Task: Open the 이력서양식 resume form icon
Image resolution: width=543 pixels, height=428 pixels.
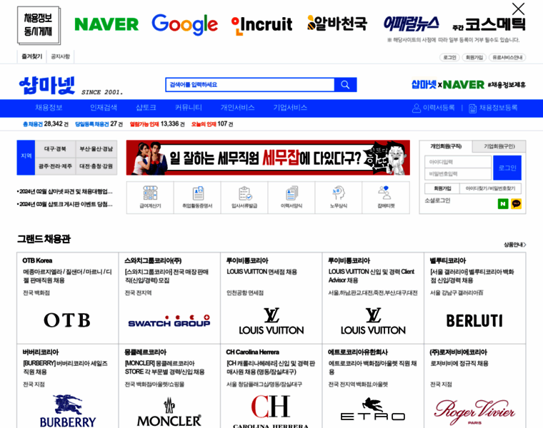Action: pyautogui.click(x=292, y=193)
